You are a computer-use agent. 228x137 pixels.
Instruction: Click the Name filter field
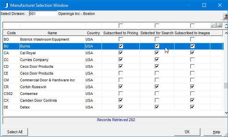coord(52,25)
